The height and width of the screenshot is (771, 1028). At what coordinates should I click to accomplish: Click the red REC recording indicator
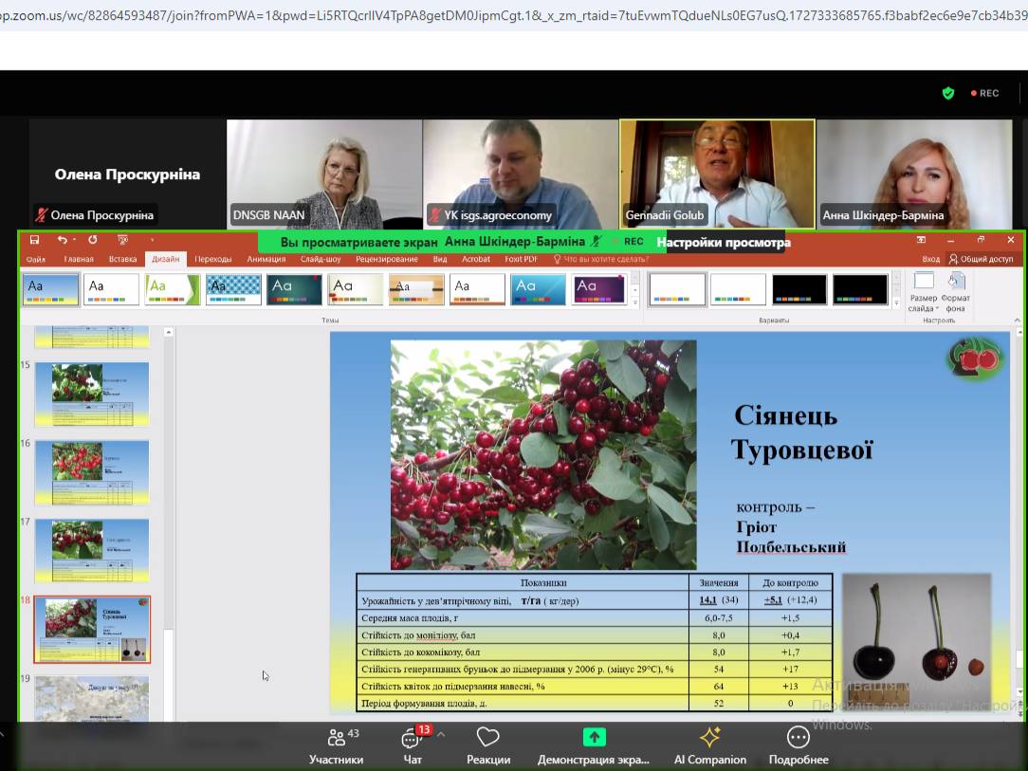(984, 93)
